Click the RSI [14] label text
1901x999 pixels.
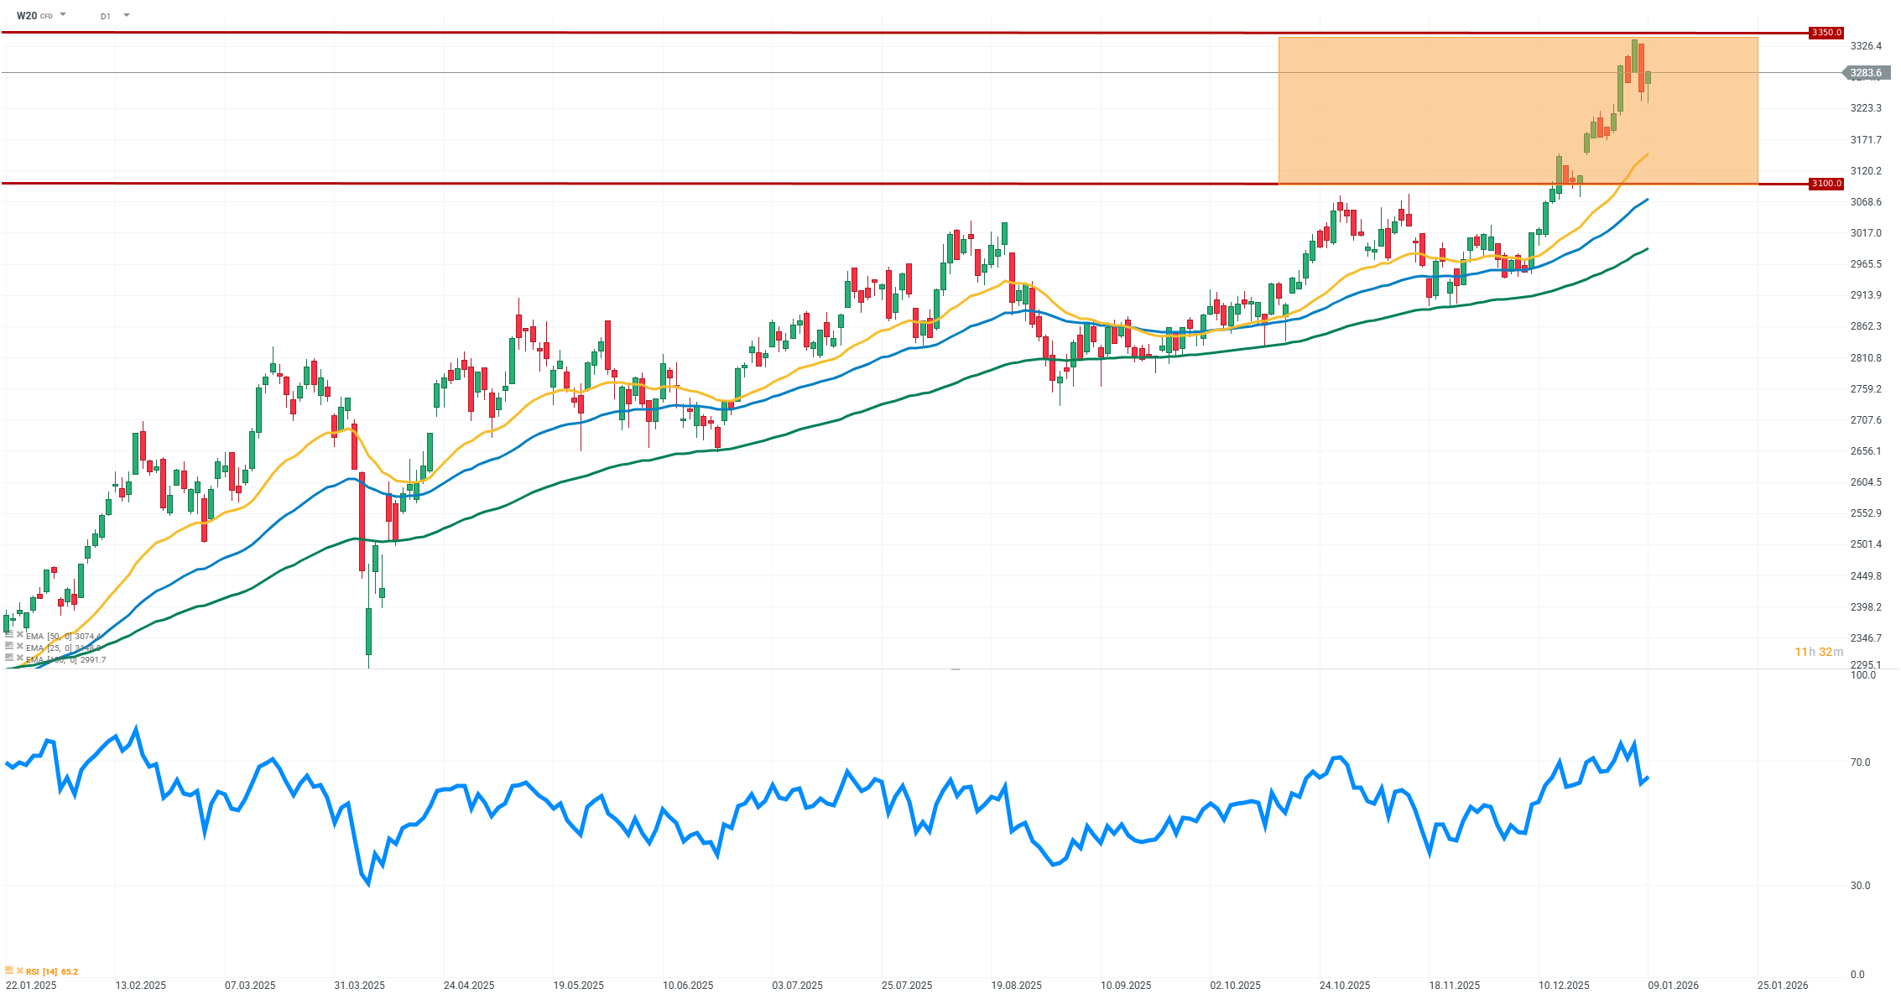(41, 971)
